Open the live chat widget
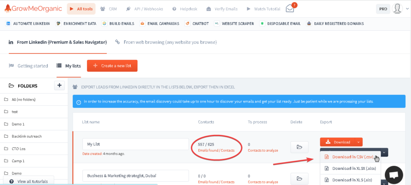The width and height of the screenshot is (411, 185). click(394, 175)
